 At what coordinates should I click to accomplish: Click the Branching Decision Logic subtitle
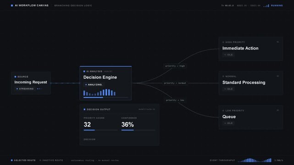click(x=73, y=5)
